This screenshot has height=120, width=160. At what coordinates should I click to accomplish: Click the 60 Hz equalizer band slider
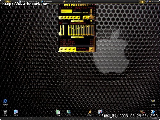(x=70, y=30)
